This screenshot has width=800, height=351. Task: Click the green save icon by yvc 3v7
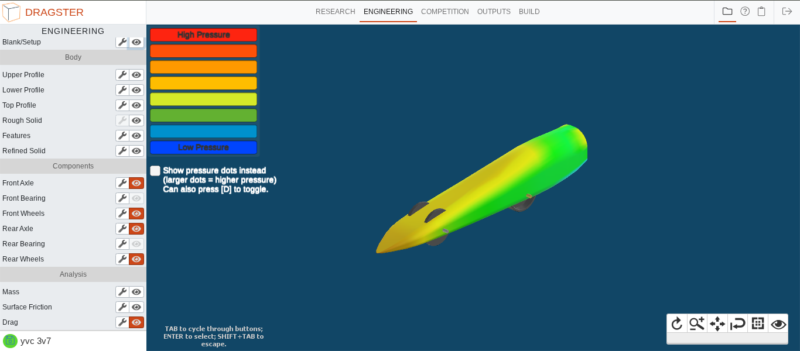click(10, 341)
